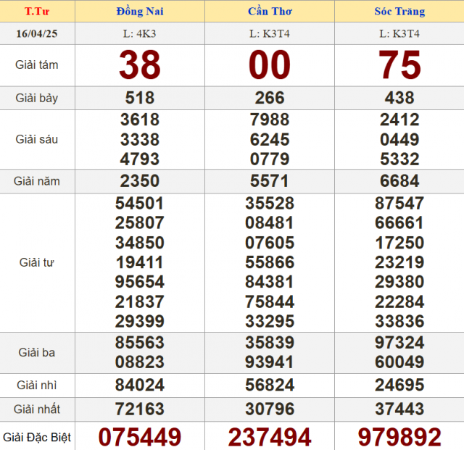This screenshot has width=464, height=450.
Task: Click Giải sáu number 6245
Action: click(270, 139)
